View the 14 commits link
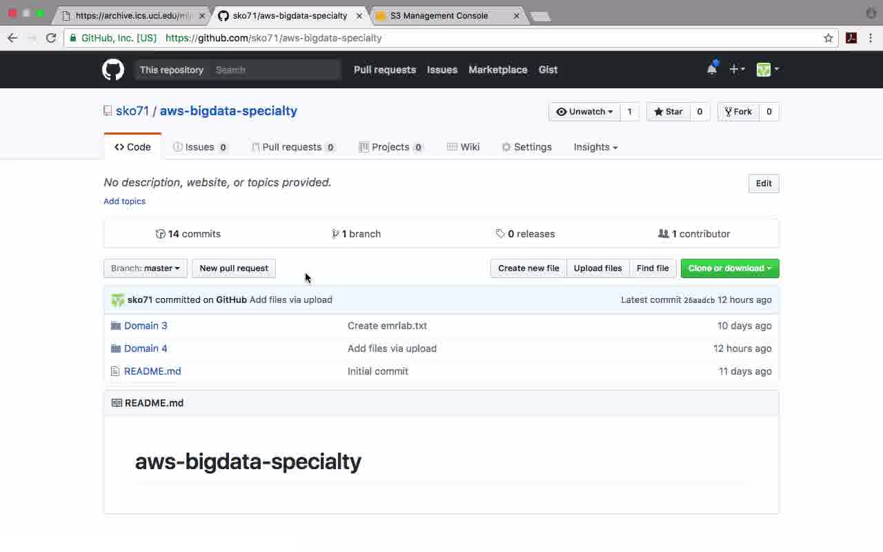The width and height of the screenshot is (883, 552). click(188, 234)
